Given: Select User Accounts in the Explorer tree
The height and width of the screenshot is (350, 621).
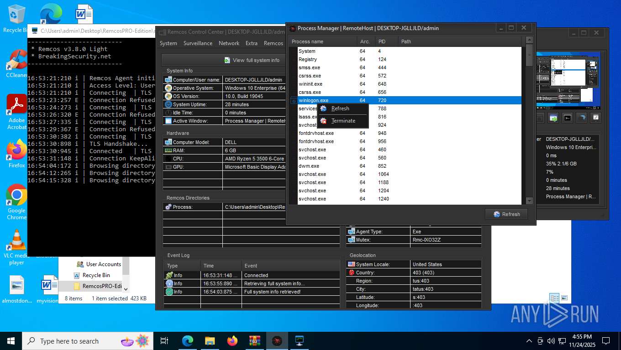Looking at the screenshot, I should (x=98, y=264).
